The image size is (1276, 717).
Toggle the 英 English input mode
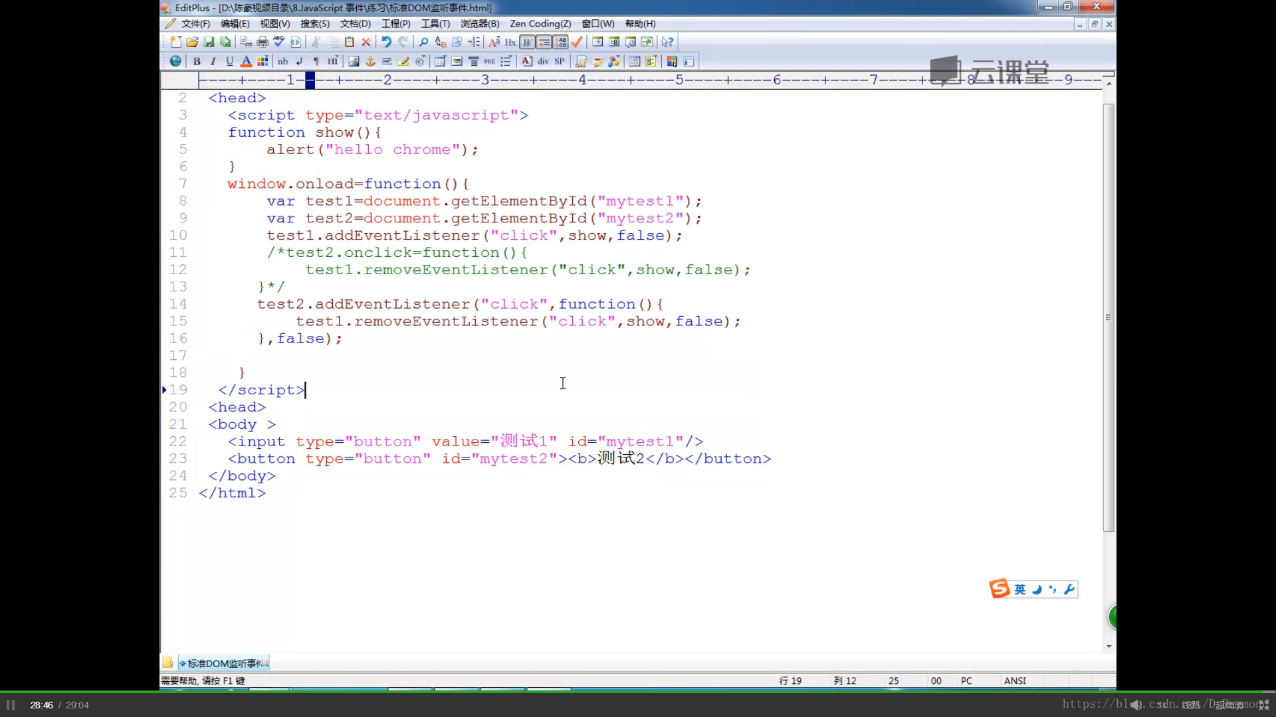pyautogui.click(x=1020, y=590)
